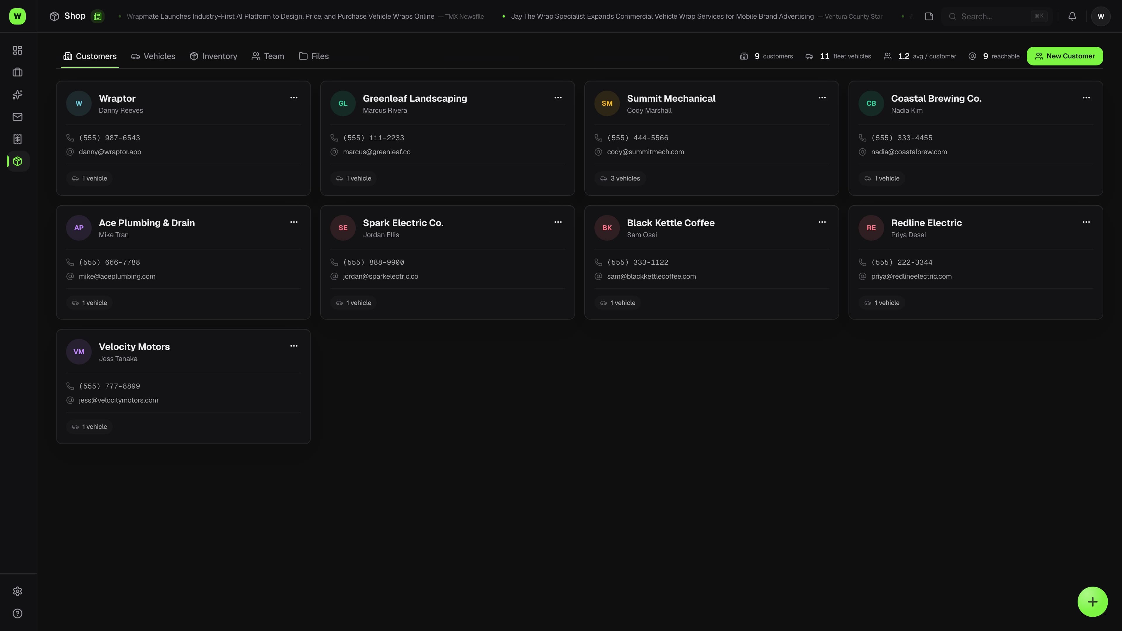Open Redline Electric more options menu

pyautogui.click(x=1086, y=222)
